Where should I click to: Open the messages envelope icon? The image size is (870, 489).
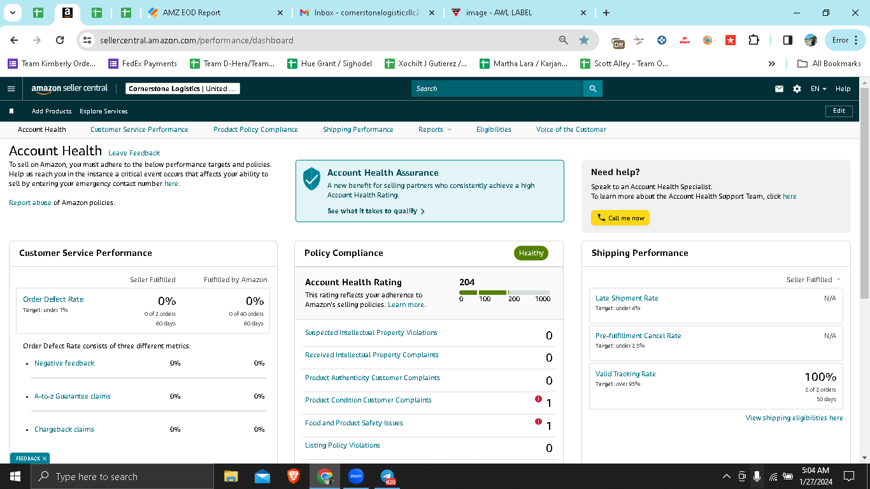pyautogui.click(x=779, y=89)
